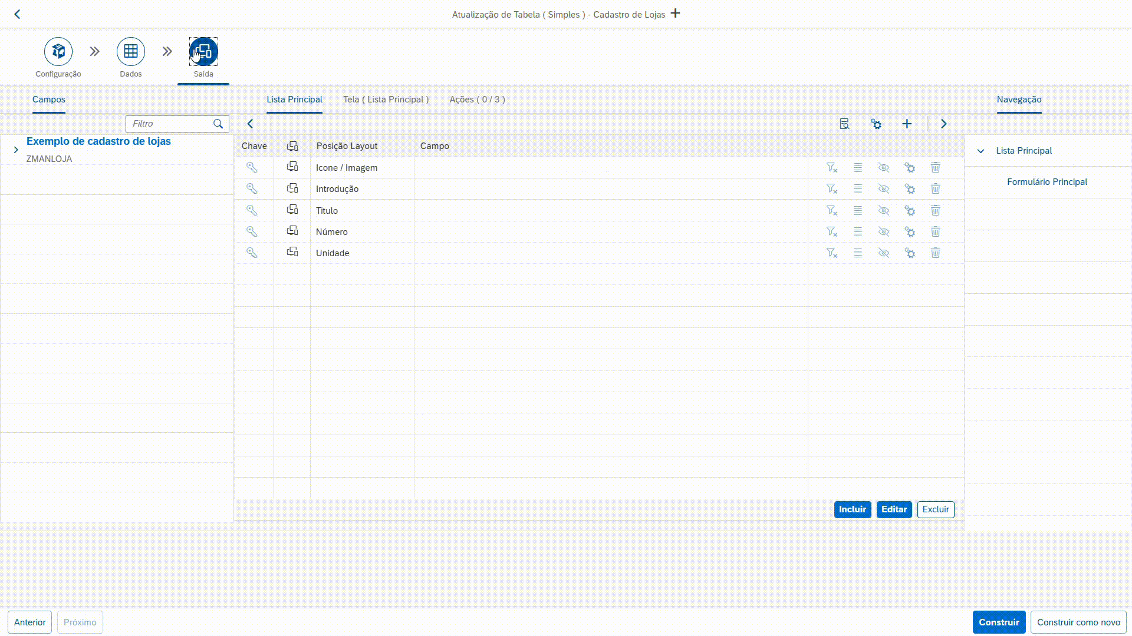The height and width of the screenshot is (636, 1132).
Task: Toggle the key icon on the Titulo row
Action: coord(252,210)
